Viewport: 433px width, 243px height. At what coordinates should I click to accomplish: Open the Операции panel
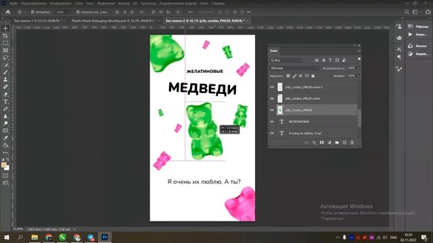pos(418,34)
